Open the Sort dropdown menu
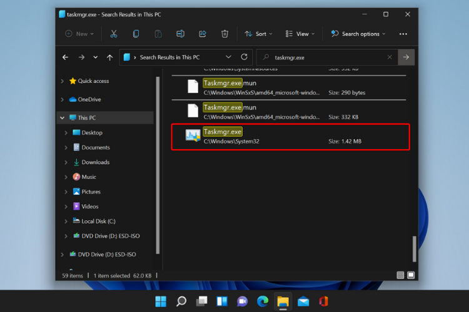Screen dimensions: 469x312 pyautogui.click(x=258, y=34)
